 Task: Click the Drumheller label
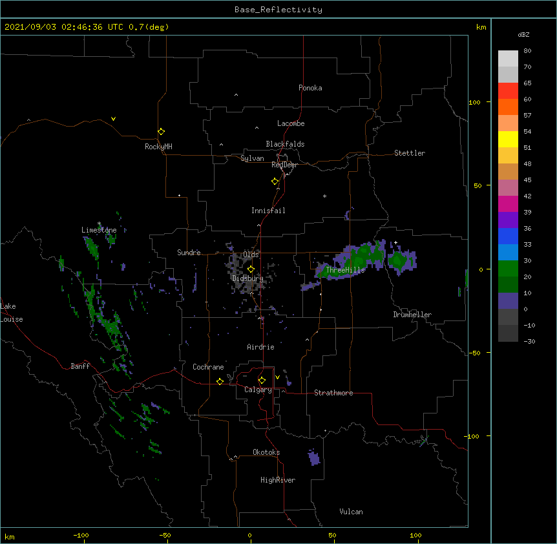(x=412, y=315)
